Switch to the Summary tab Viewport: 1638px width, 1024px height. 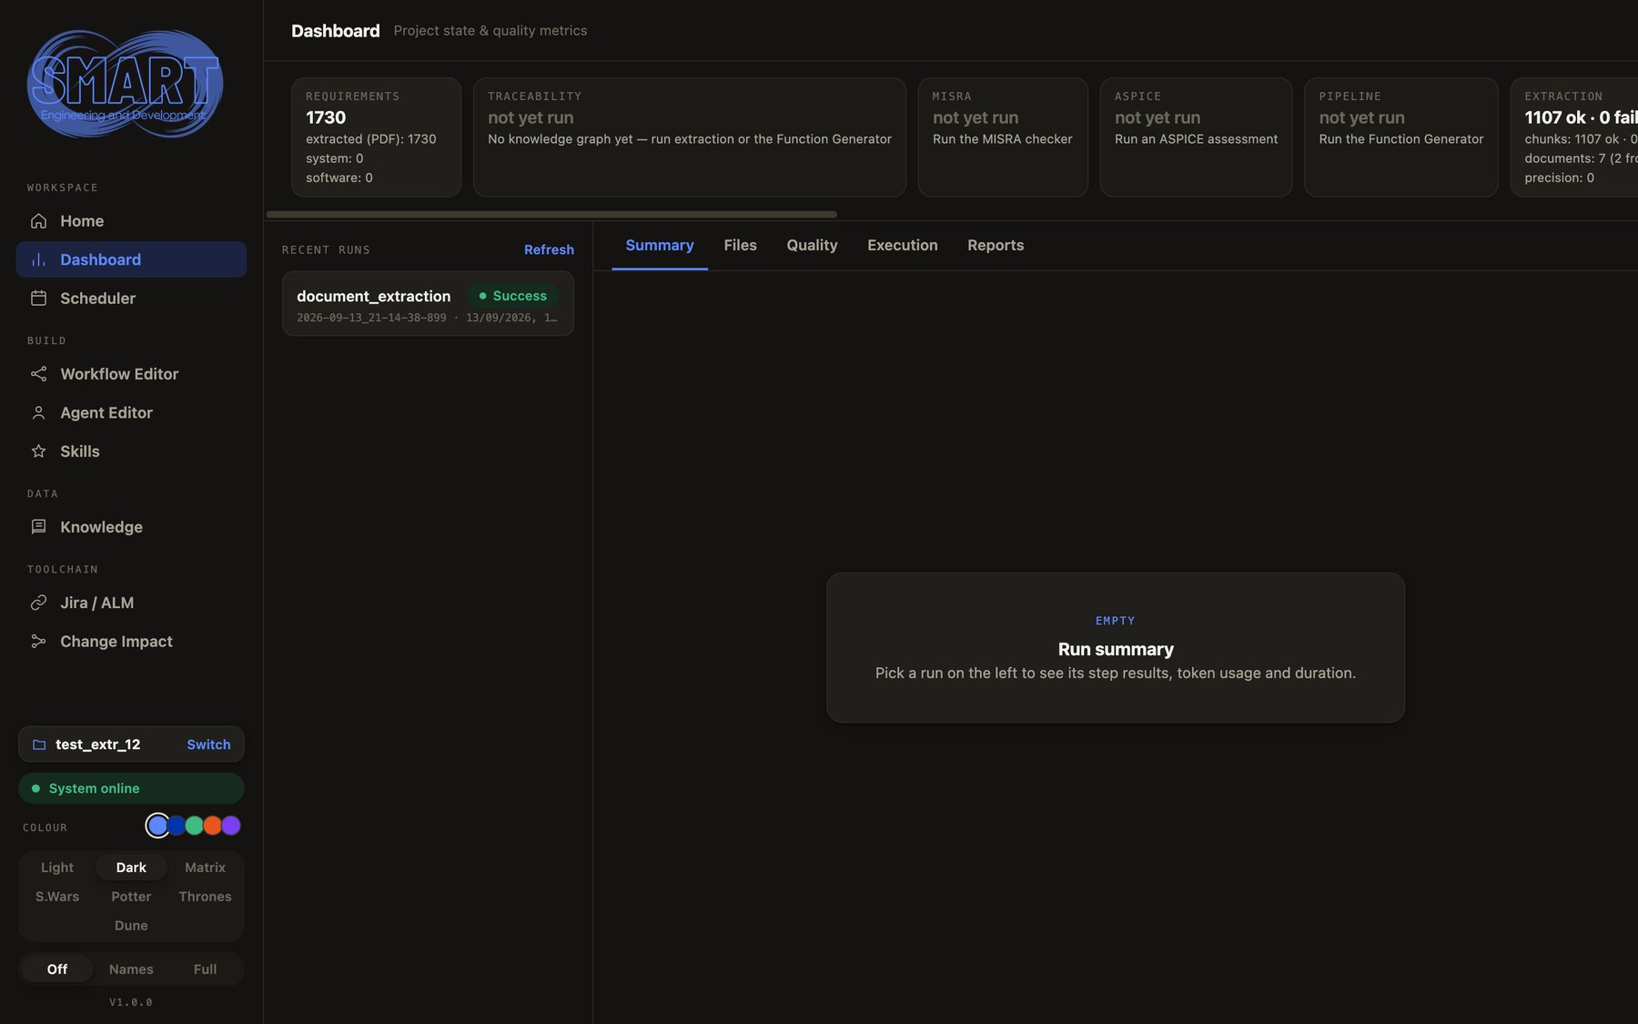(660, 246)
